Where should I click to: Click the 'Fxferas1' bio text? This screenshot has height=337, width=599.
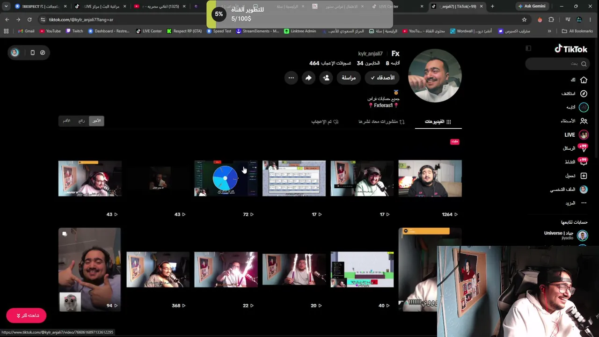(383, 106)
